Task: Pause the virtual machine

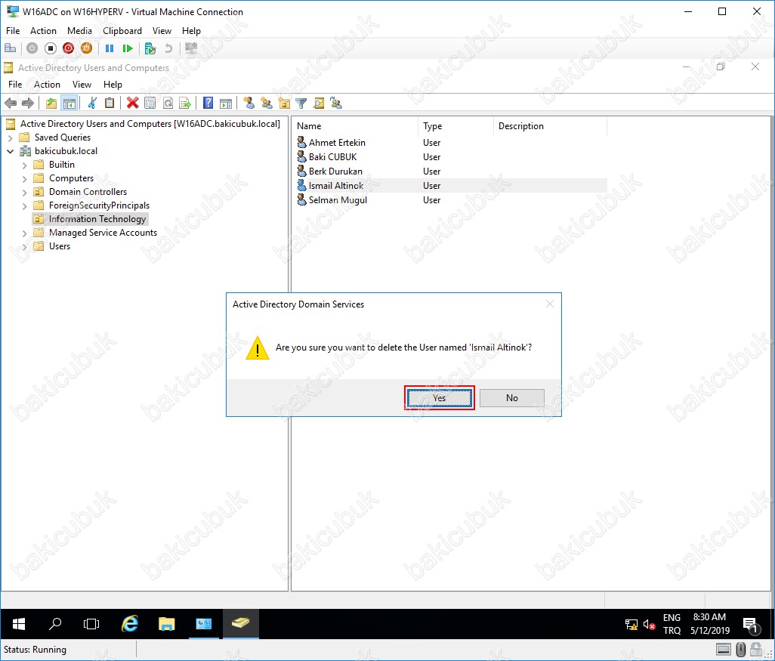Action: (110, 48)
